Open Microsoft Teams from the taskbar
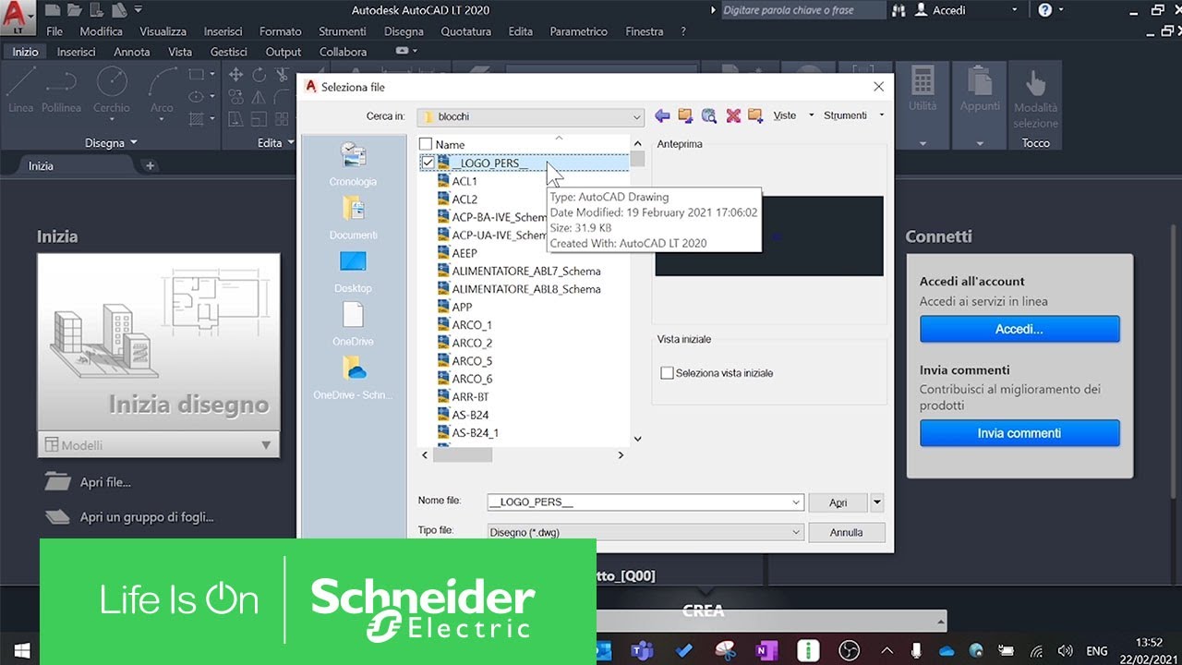 [x=642, y=650]
